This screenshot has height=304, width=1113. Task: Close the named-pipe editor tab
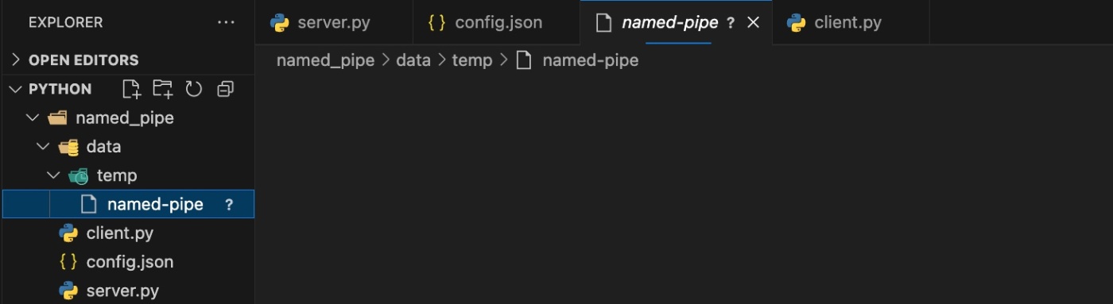coord(754,22)
